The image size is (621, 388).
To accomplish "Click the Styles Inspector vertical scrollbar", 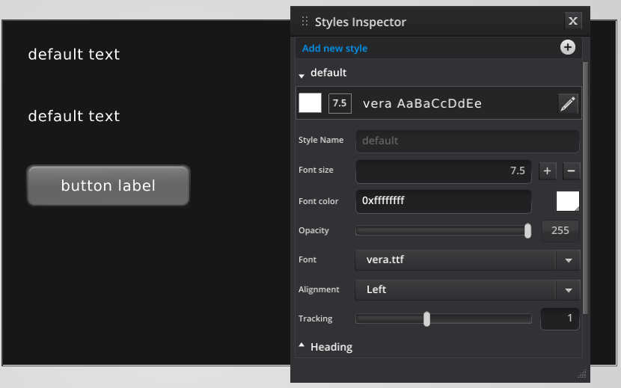I will pyautogui.click(x=585, y=188).
